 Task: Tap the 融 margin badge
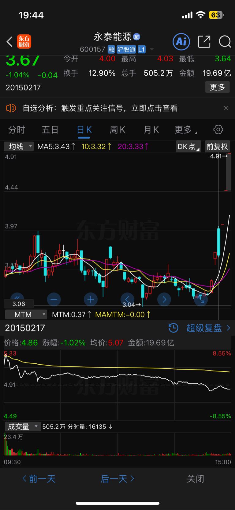point(111,49)
